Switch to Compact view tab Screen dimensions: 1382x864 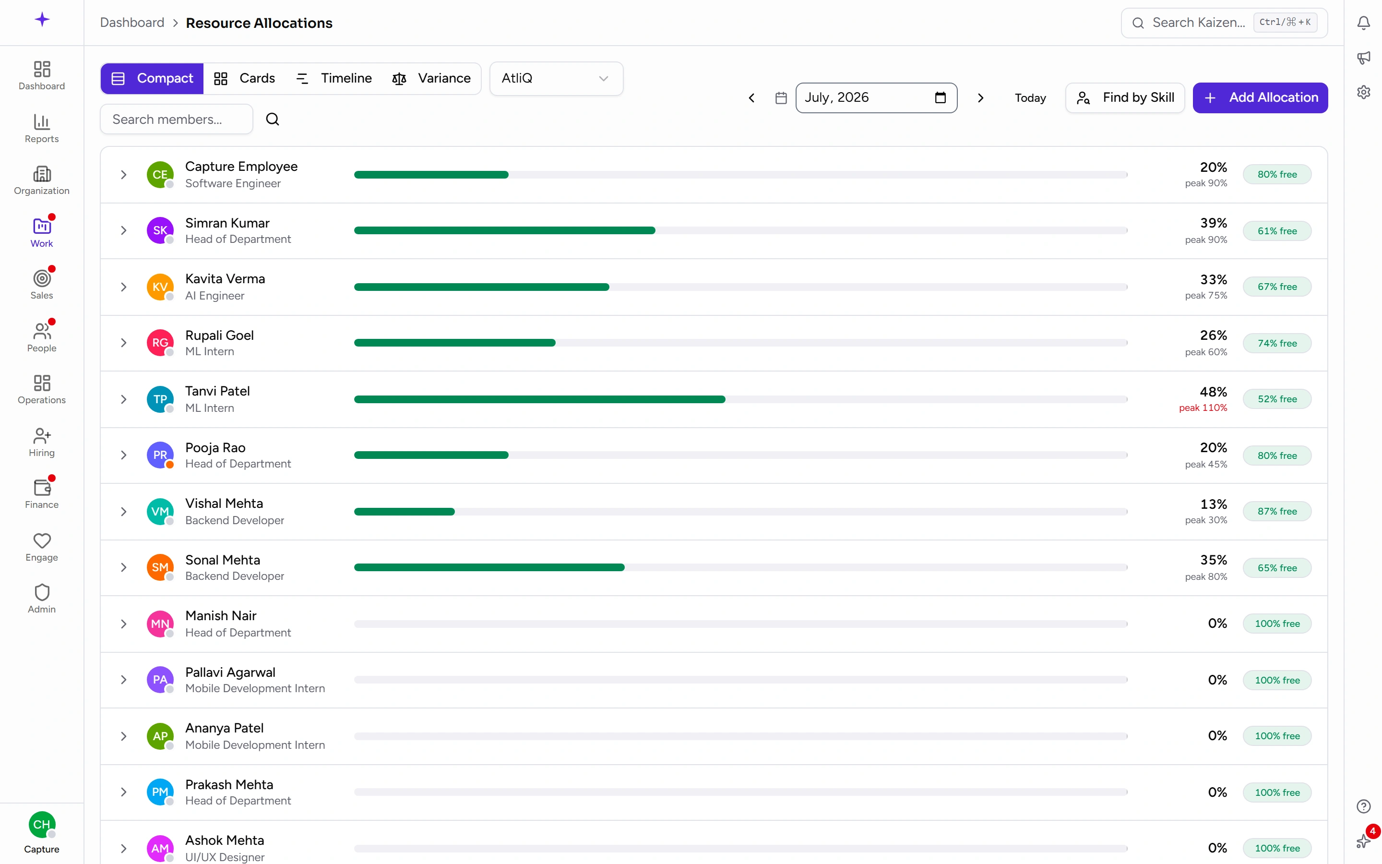152,78
